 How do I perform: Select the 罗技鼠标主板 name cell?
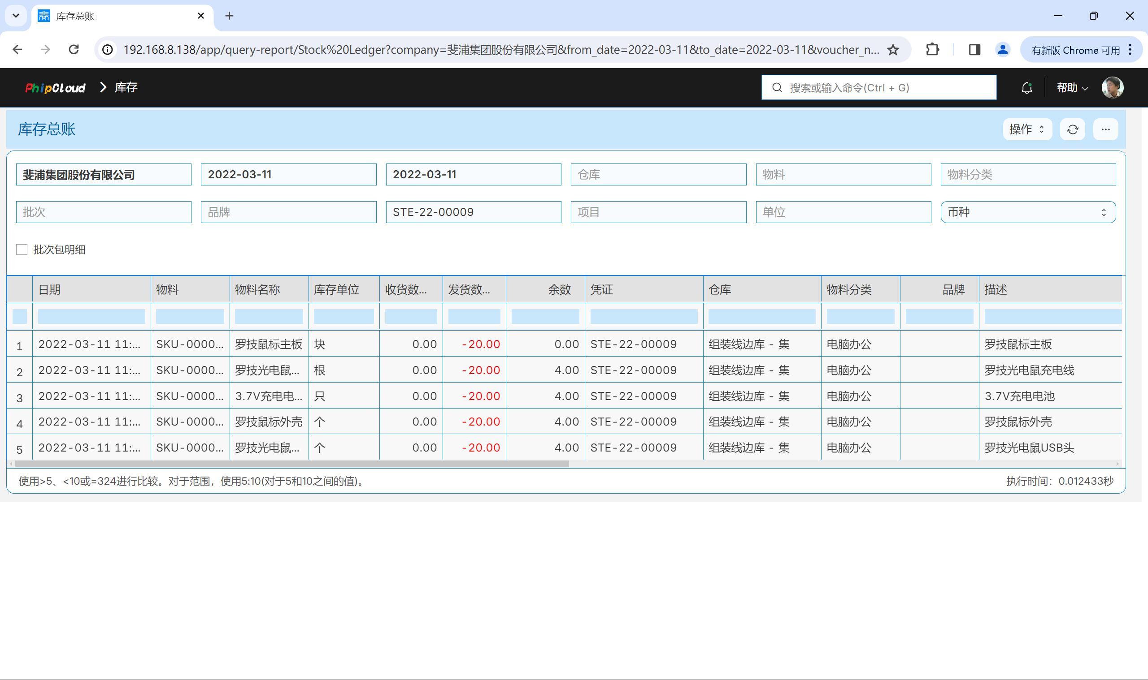tap(269, 344)
